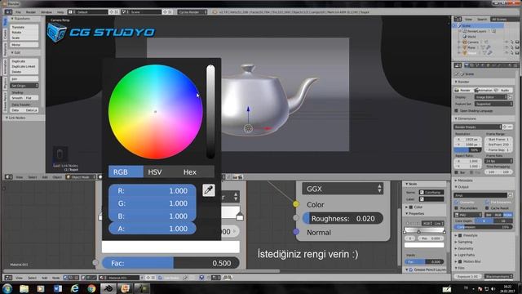Click the 3D View editor type icon
This screenshot has width=522, height=294.
(x=9, y=177)
